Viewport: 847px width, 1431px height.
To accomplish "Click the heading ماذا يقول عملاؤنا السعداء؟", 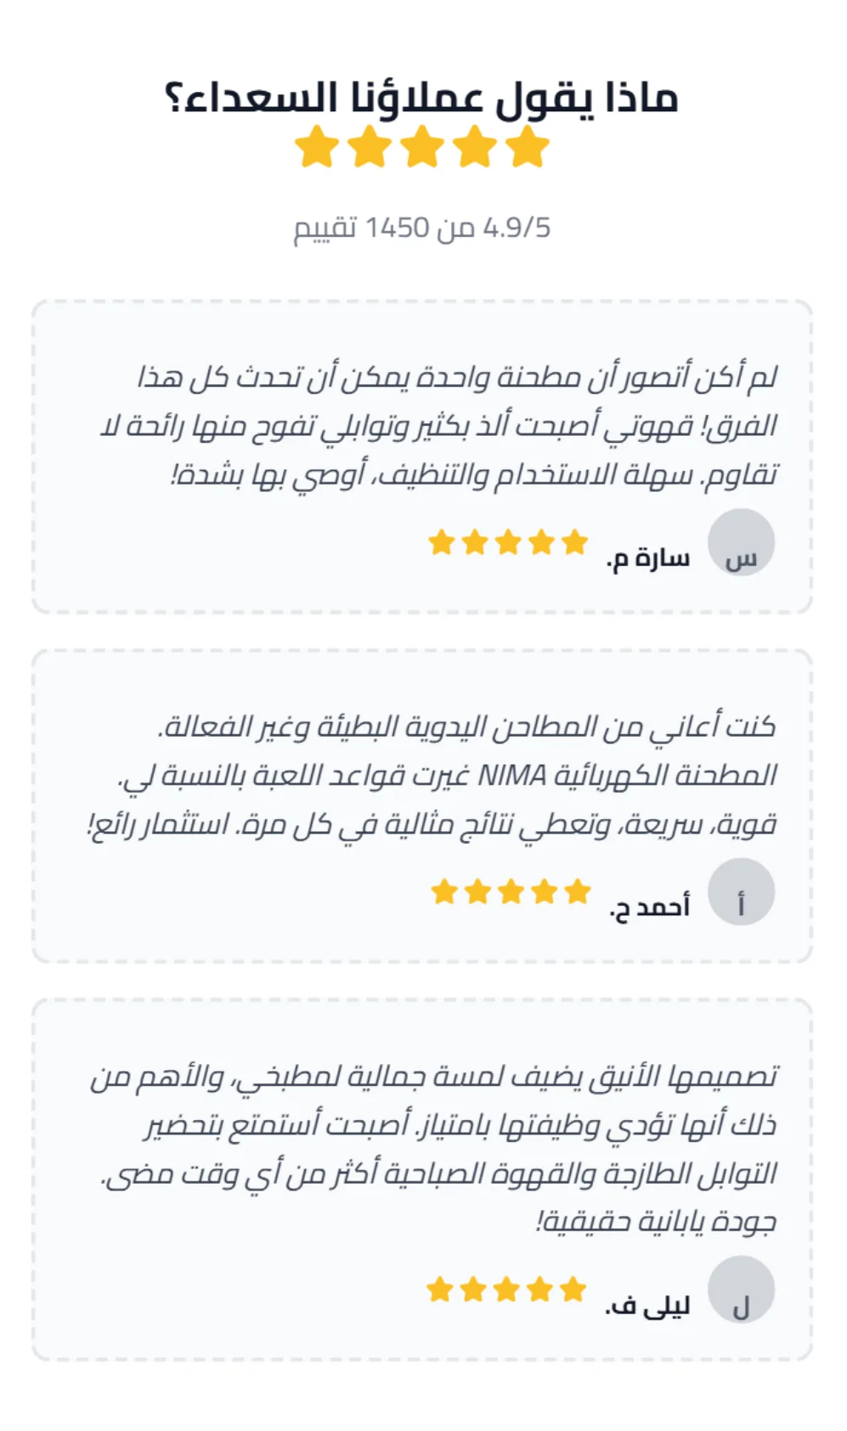I will tap(422, 97).
